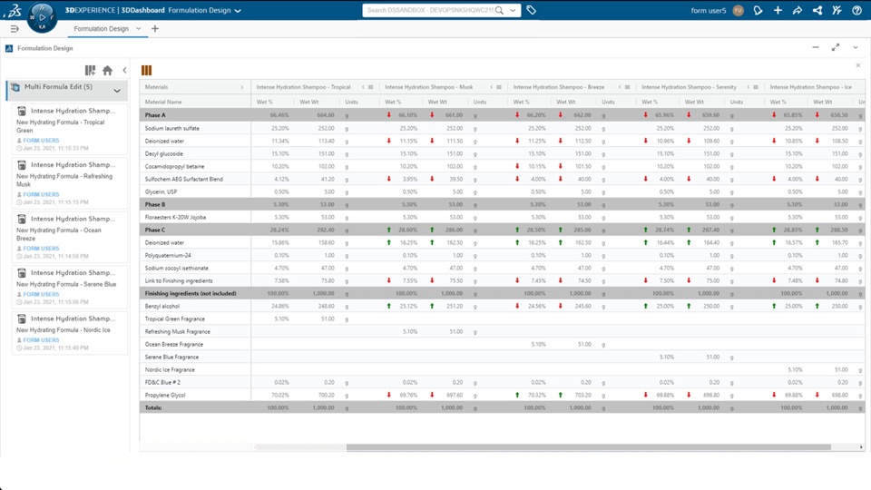Image resolution: width=871 pixels, height=490 pixels.
Task: Open the Multi Formula Edit (5) dropdown
Action: coord(117,91)
